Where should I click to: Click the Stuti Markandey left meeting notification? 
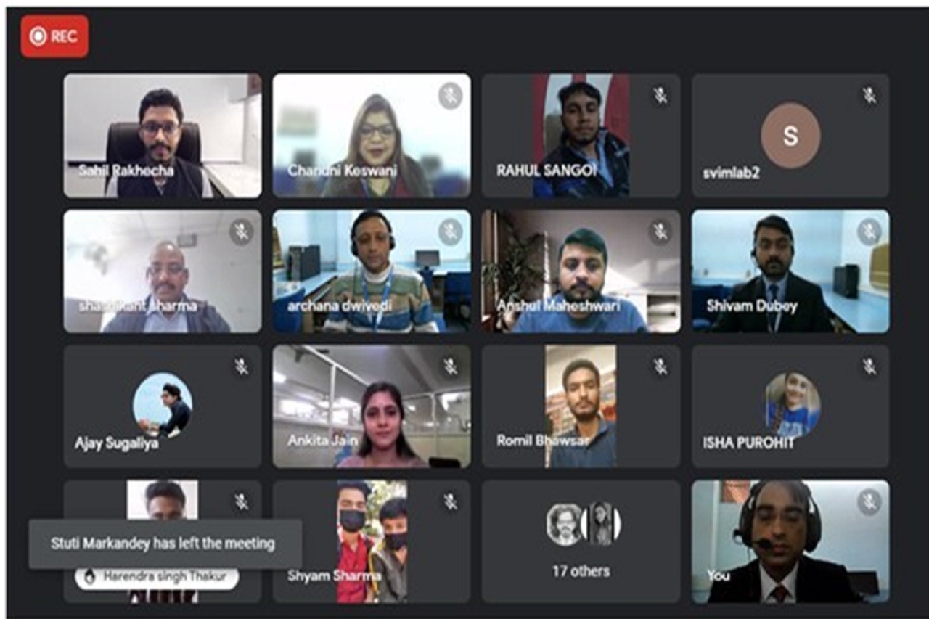165,544
